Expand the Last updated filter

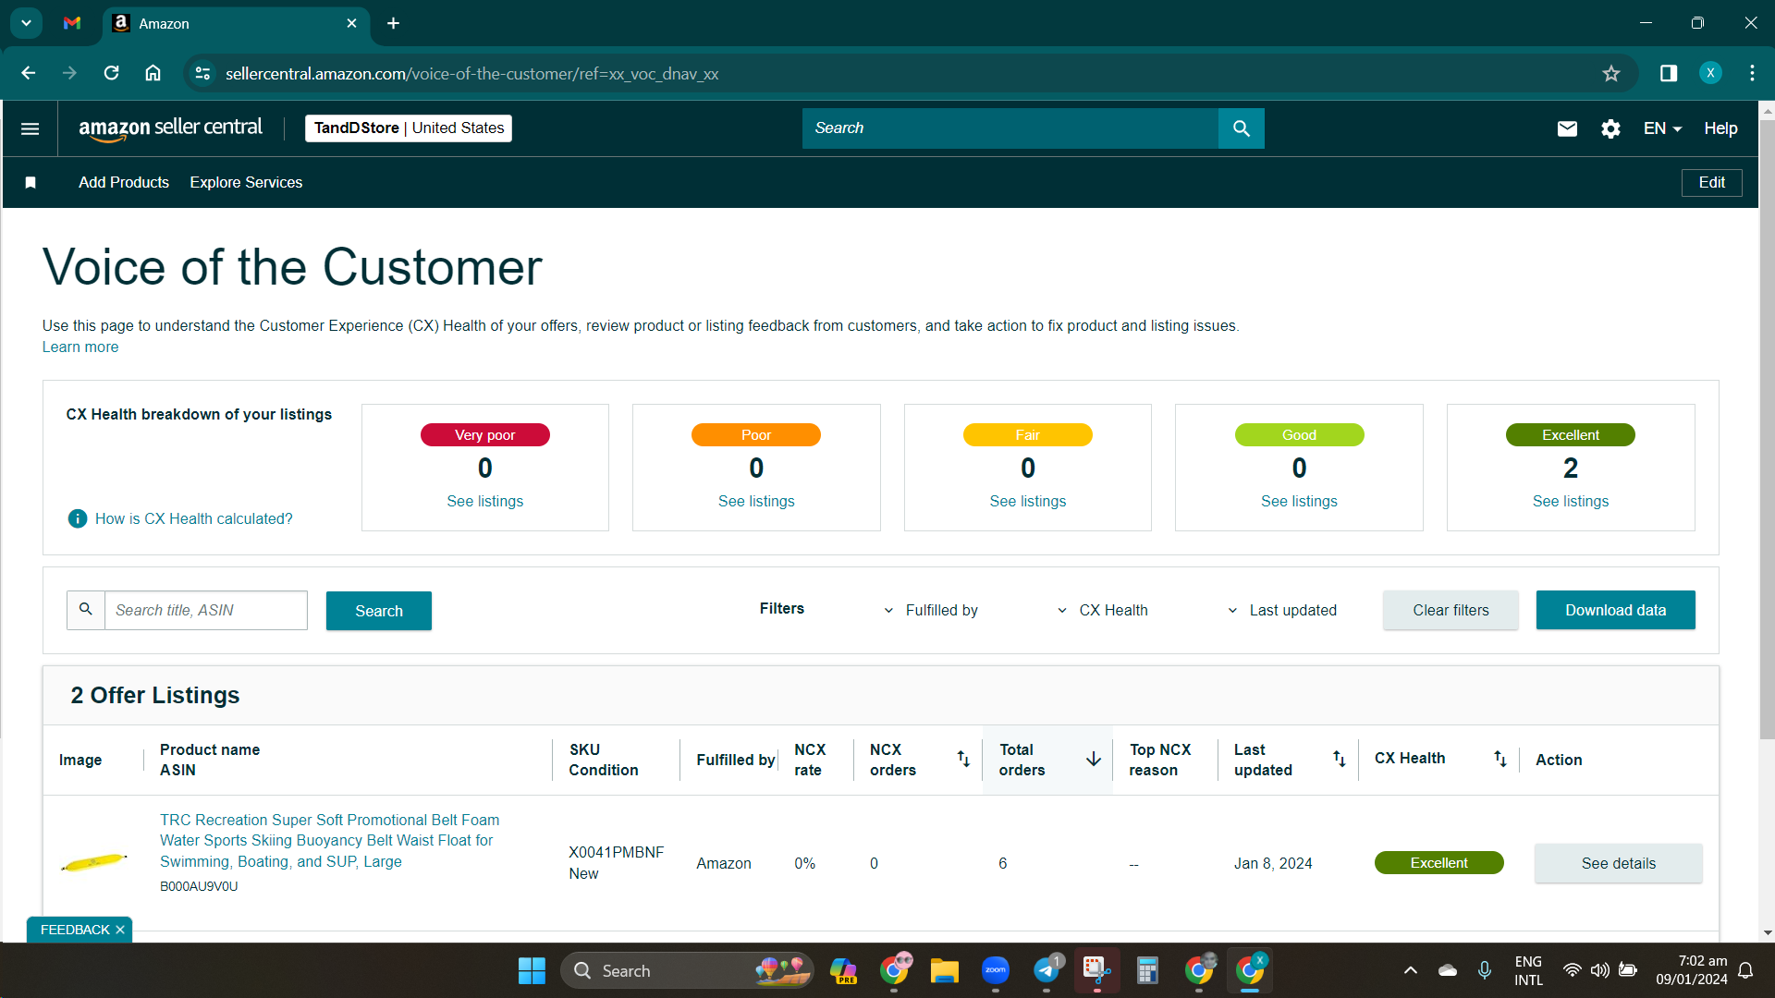click(1282, 610)
